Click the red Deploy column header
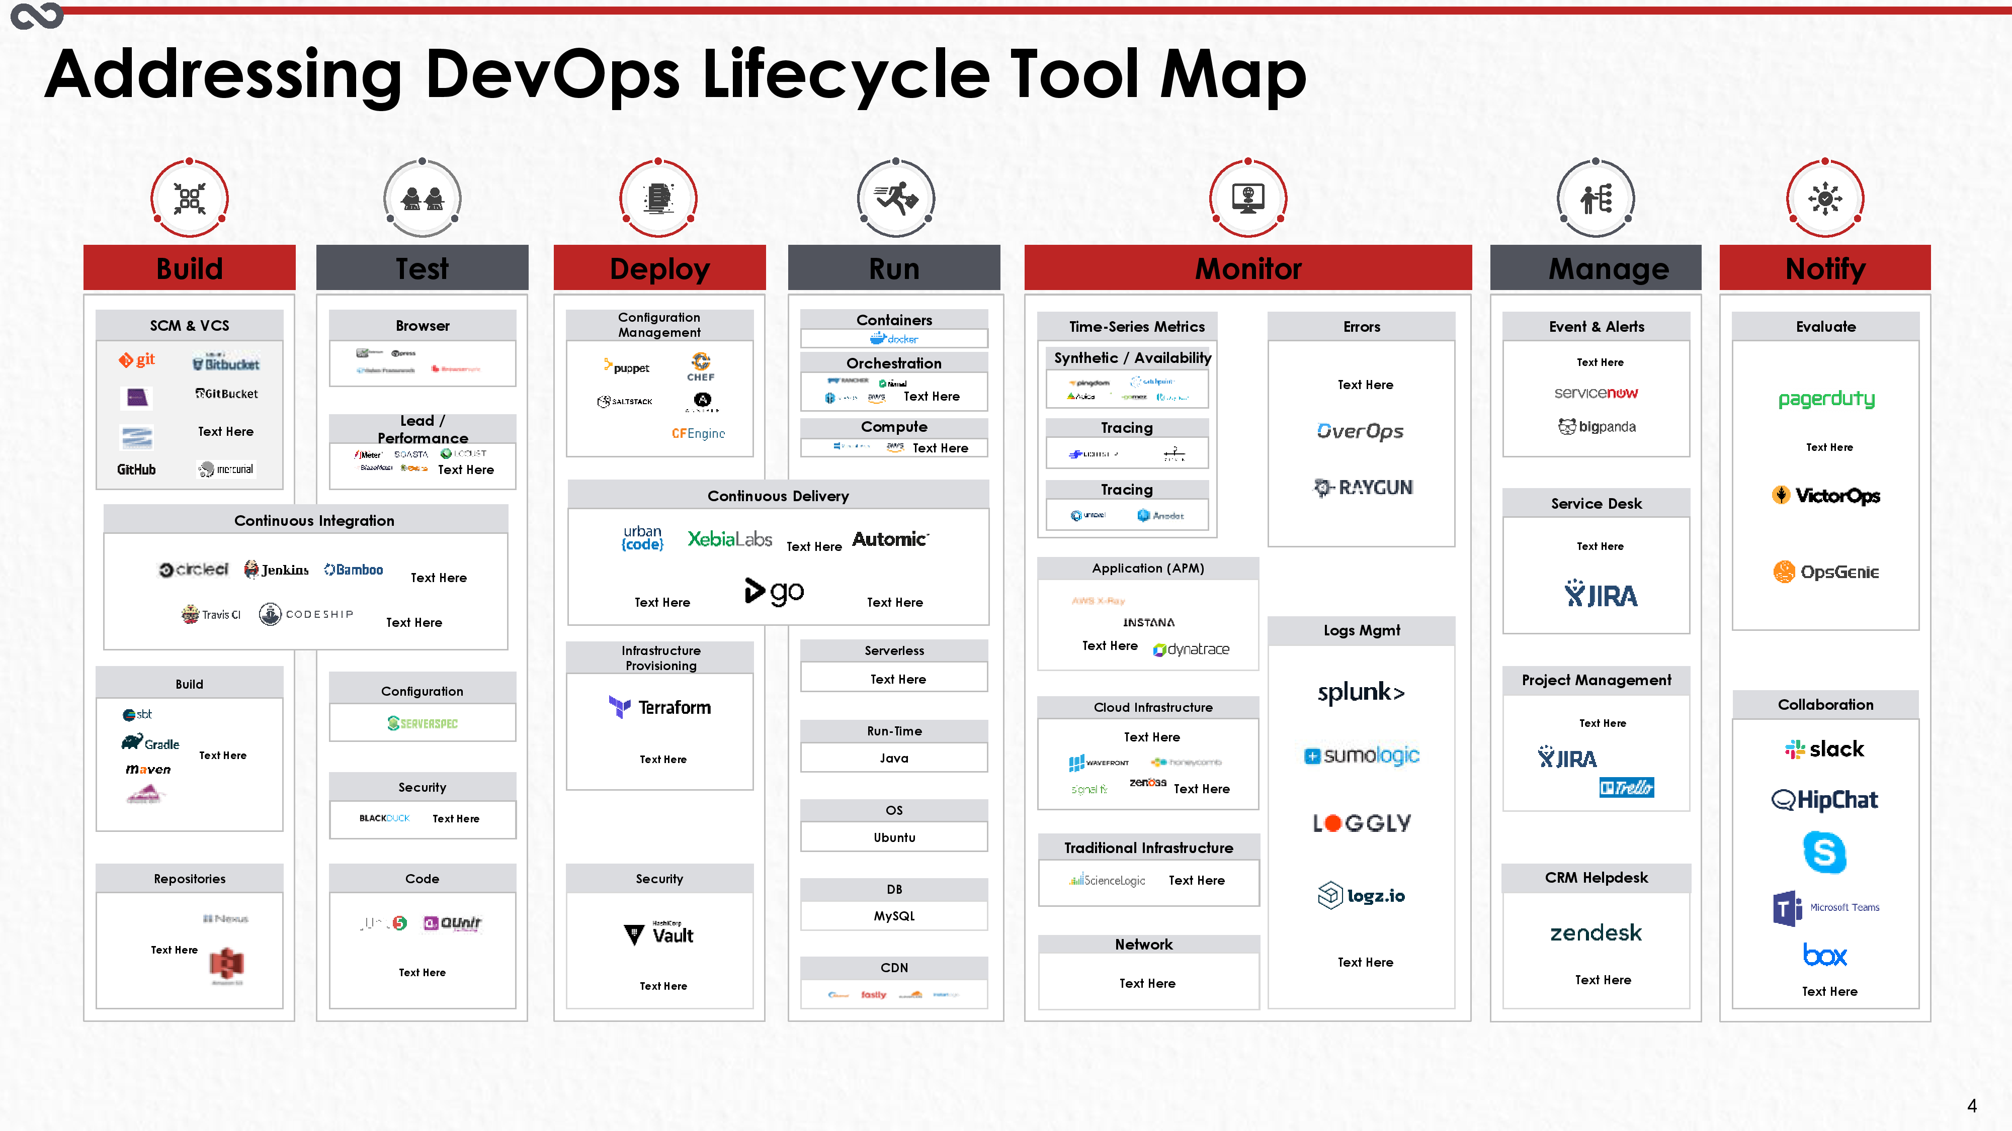Image resolution: width=2012 pixels, height=1131 pixels. (660, 268)
